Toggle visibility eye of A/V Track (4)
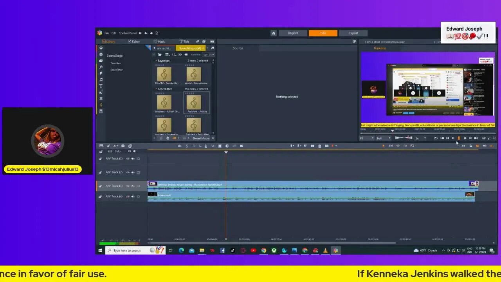Image resolution: width=501 pixels, height=282 pixels. 128,197
